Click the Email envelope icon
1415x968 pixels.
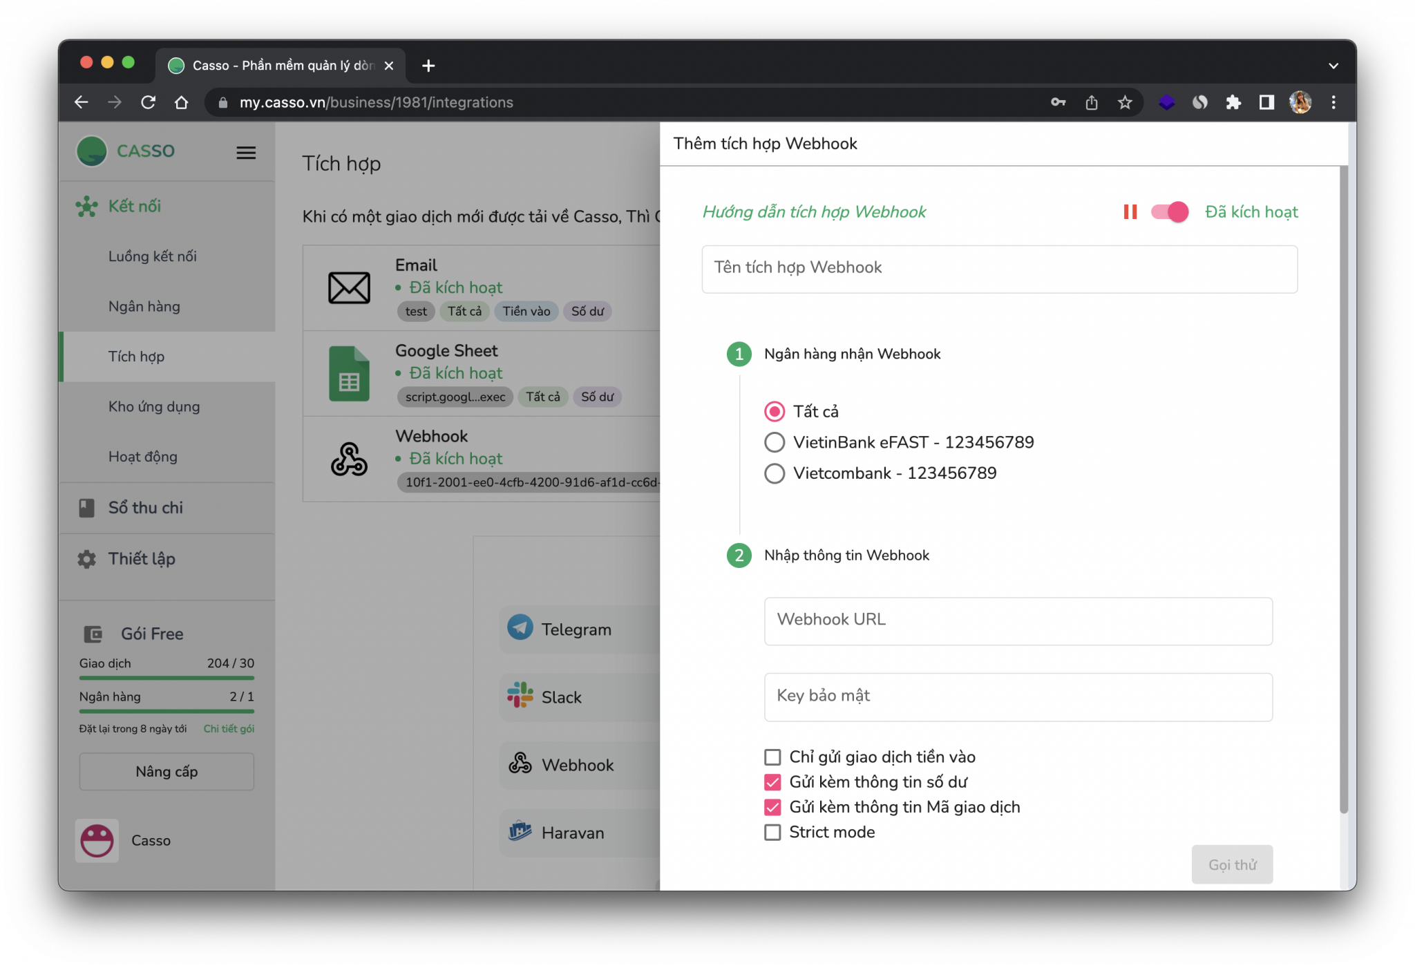coord(349,288)
